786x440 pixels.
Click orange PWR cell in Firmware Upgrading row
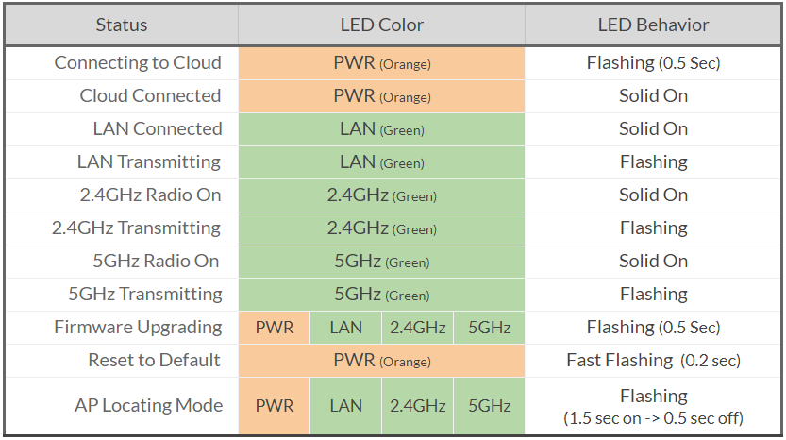pyautogui.click(x=275, y=328)
